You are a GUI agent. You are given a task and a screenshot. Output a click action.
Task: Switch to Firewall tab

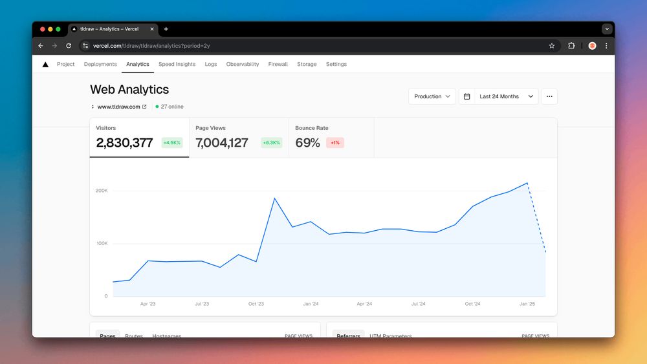click(278, 64)
